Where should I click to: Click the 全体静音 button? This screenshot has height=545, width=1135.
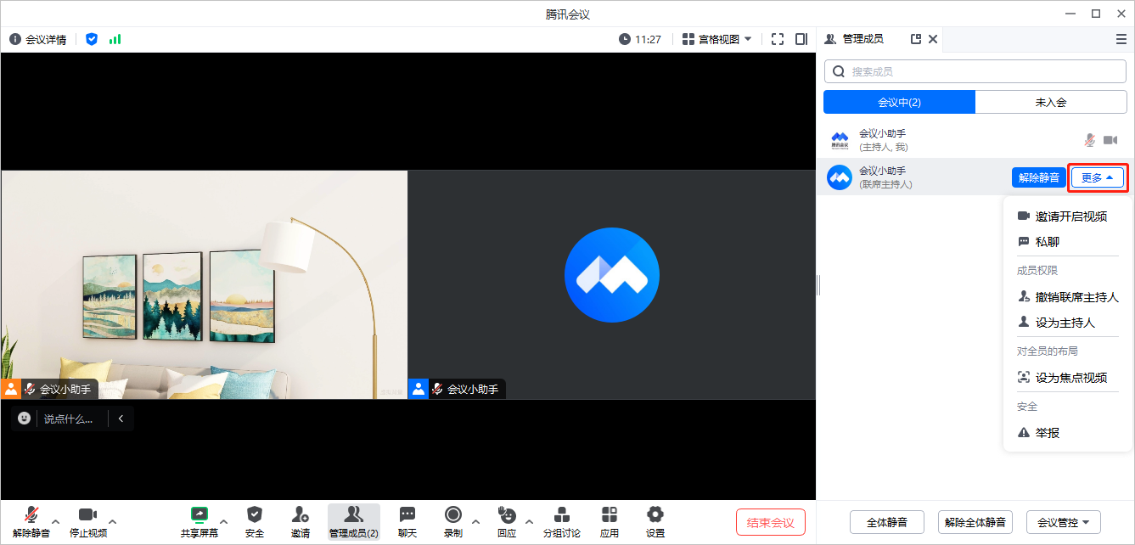pyautogui.click(x=887, y=522)
